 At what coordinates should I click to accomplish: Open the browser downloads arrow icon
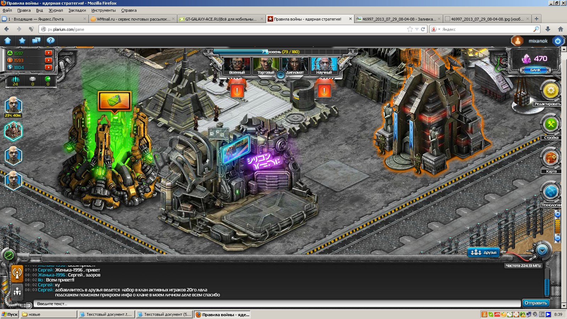click(x=548, y=29)
